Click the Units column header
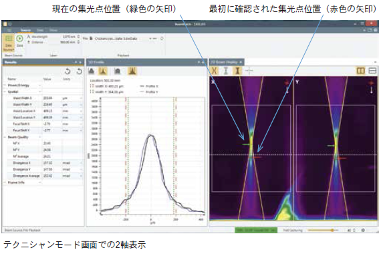This screenshot has width=381, height=254. pos(67,79)
